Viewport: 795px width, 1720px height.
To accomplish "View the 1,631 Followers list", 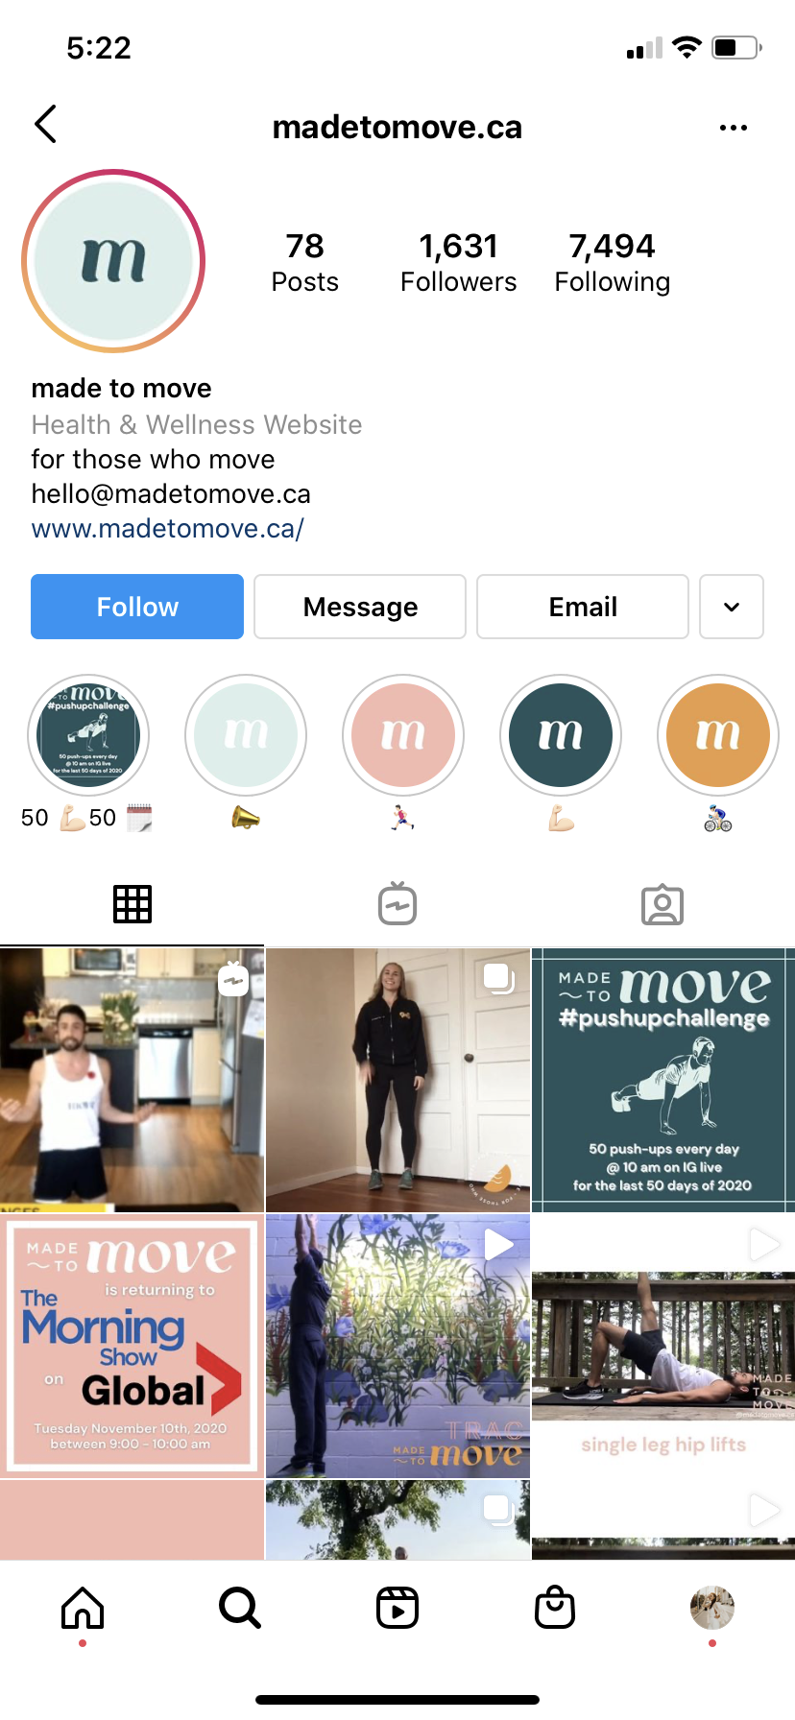I will 459,262.
